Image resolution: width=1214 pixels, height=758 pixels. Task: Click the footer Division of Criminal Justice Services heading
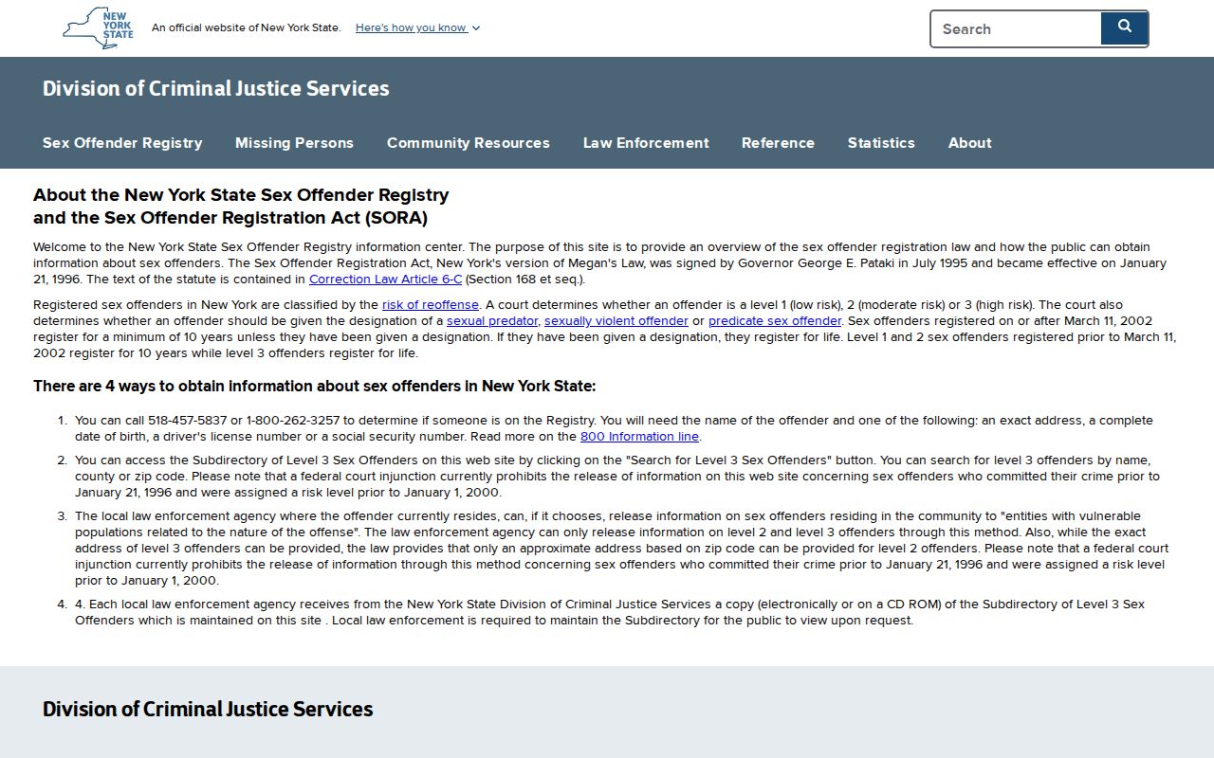(208, 710)
